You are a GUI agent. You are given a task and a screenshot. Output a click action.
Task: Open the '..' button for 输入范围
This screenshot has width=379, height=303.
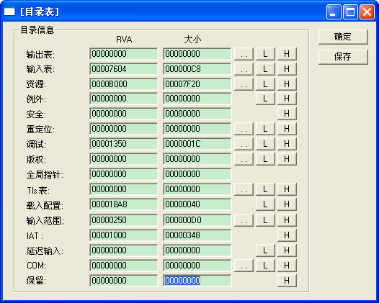[244, 220]
